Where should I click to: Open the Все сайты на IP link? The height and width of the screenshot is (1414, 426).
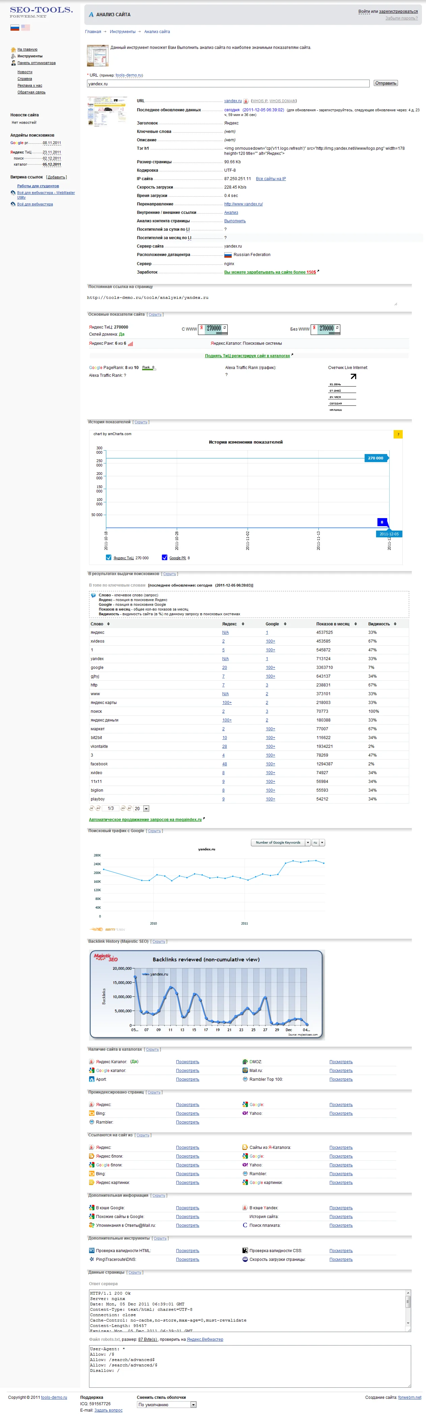click(271, 179)
